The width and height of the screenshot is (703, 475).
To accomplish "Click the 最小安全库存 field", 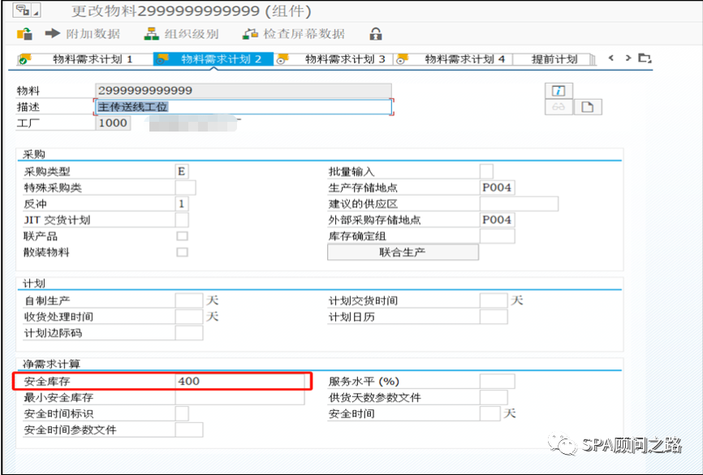I will click(239, 397).
